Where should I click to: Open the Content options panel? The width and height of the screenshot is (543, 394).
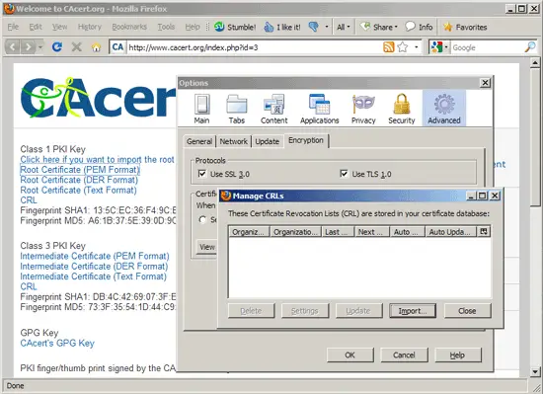[273, 109]
